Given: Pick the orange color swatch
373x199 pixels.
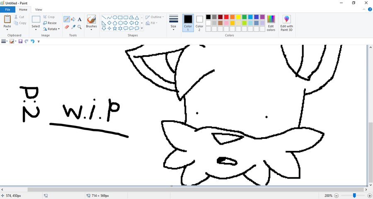Looking at the screenshot, I should click(x=232, y=17).
